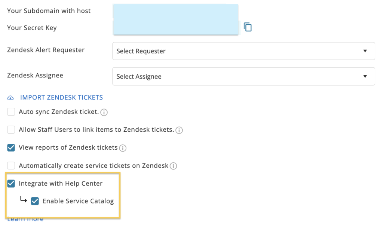
Task: Click the arrow on Zendesk Alert Requester field
Action: [x=365, y=51]
